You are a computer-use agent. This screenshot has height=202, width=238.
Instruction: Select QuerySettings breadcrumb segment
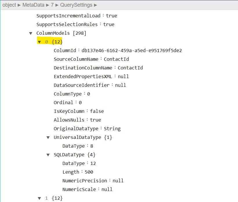pyautogui.click(x=76, y=5)
